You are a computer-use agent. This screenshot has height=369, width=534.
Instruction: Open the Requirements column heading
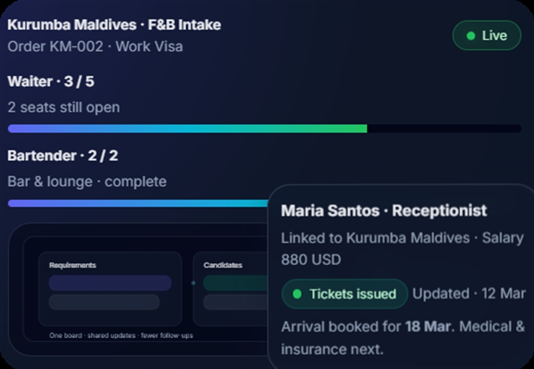tap(73, 265)
